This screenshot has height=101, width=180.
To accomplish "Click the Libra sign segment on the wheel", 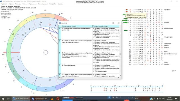I will (x=27, y=85).
